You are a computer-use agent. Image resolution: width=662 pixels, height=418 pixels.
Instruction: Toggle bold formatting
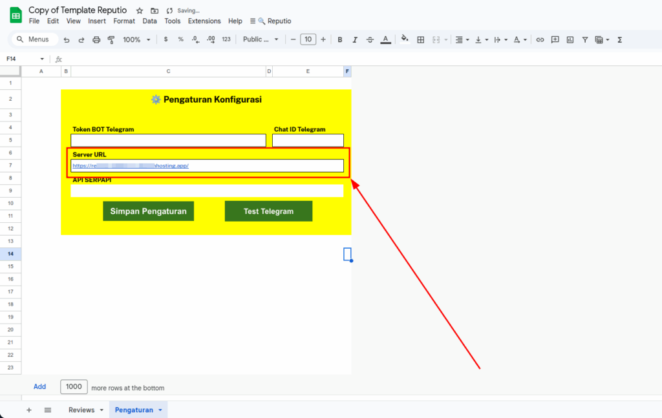340,39
